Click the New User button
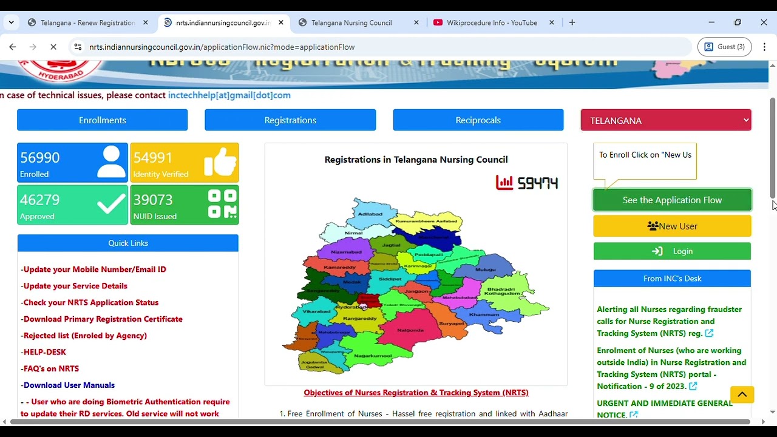 (x=672, y=226)
